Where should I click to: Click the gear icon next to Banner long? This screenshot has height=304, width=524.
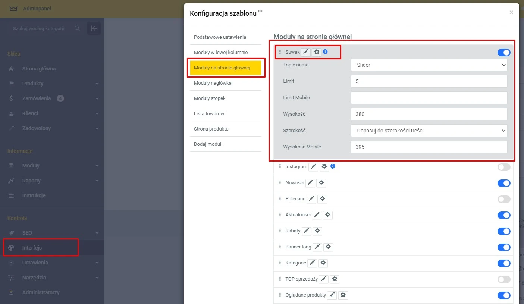[328, 247]
